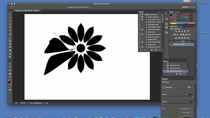This screenshot has width=210, height=118.
Task: Add a Brightness/Contrast adjustment
Action: (176, 31)
